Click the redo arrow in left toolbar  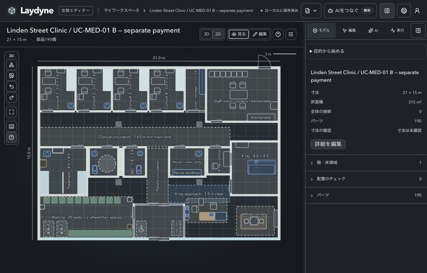click(12, 98)
